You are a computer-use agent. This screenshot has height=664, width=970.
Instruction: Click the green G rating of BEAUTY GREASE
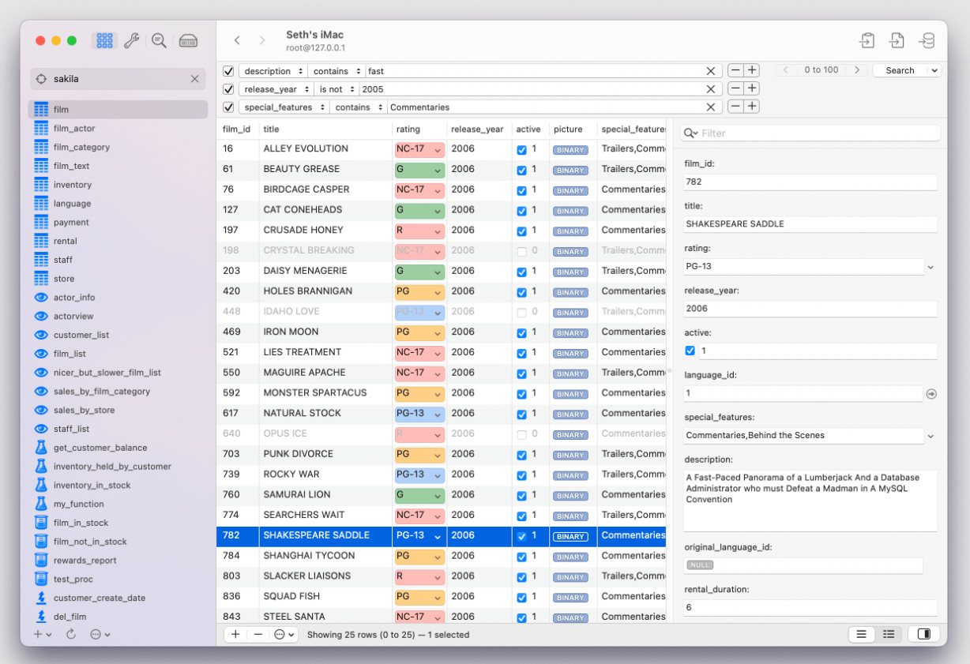(x=419, y=170)
